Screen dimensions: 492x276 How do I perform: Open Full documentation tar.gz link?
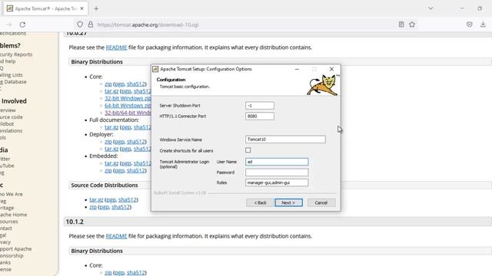111,127
